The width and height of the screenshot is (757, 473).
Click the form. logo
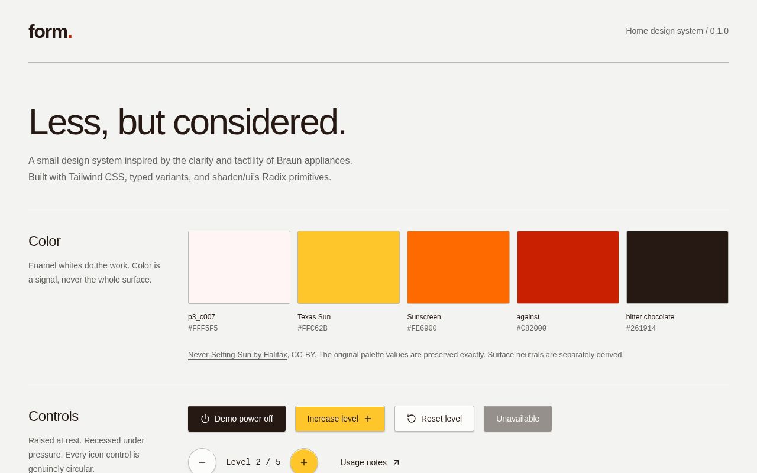[50, 31]
